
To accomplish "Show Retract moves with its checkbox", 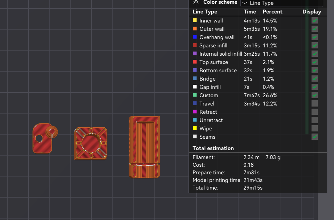I will [x=315, y=112].
